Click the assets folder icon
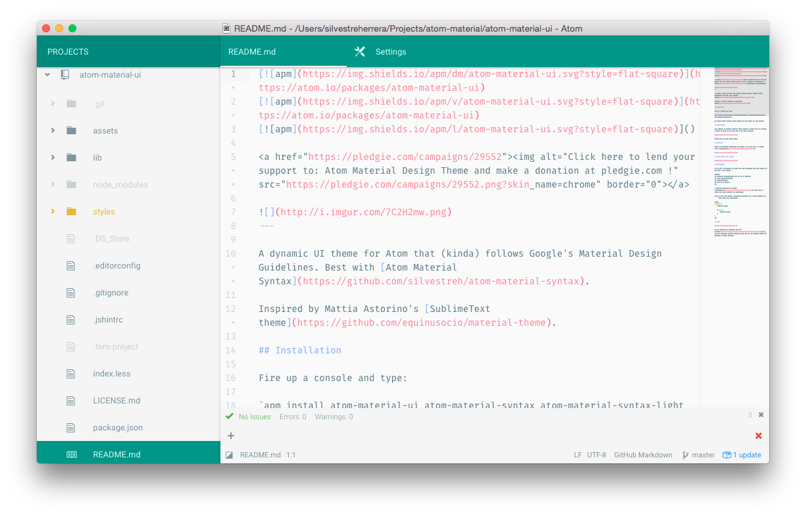 (x=71, y=131)
